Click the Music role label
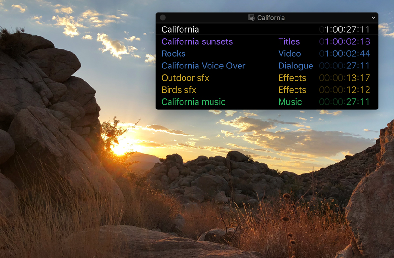This screenshot has height=258, width=394. (290, 102)
